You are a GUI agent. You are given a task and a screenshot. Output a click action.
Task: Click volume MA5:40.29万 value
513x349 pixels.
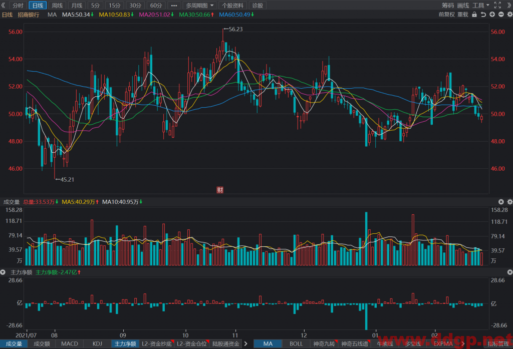pyautogui.click(x=80, y=202)
